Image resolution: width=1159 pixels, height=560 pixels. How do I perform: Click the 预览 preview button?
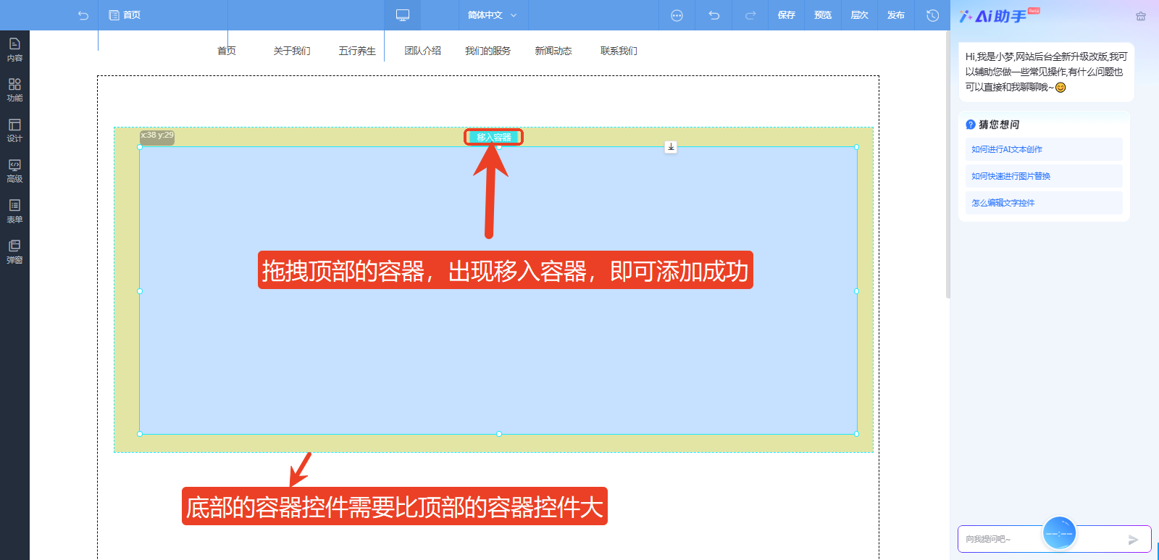823,15
